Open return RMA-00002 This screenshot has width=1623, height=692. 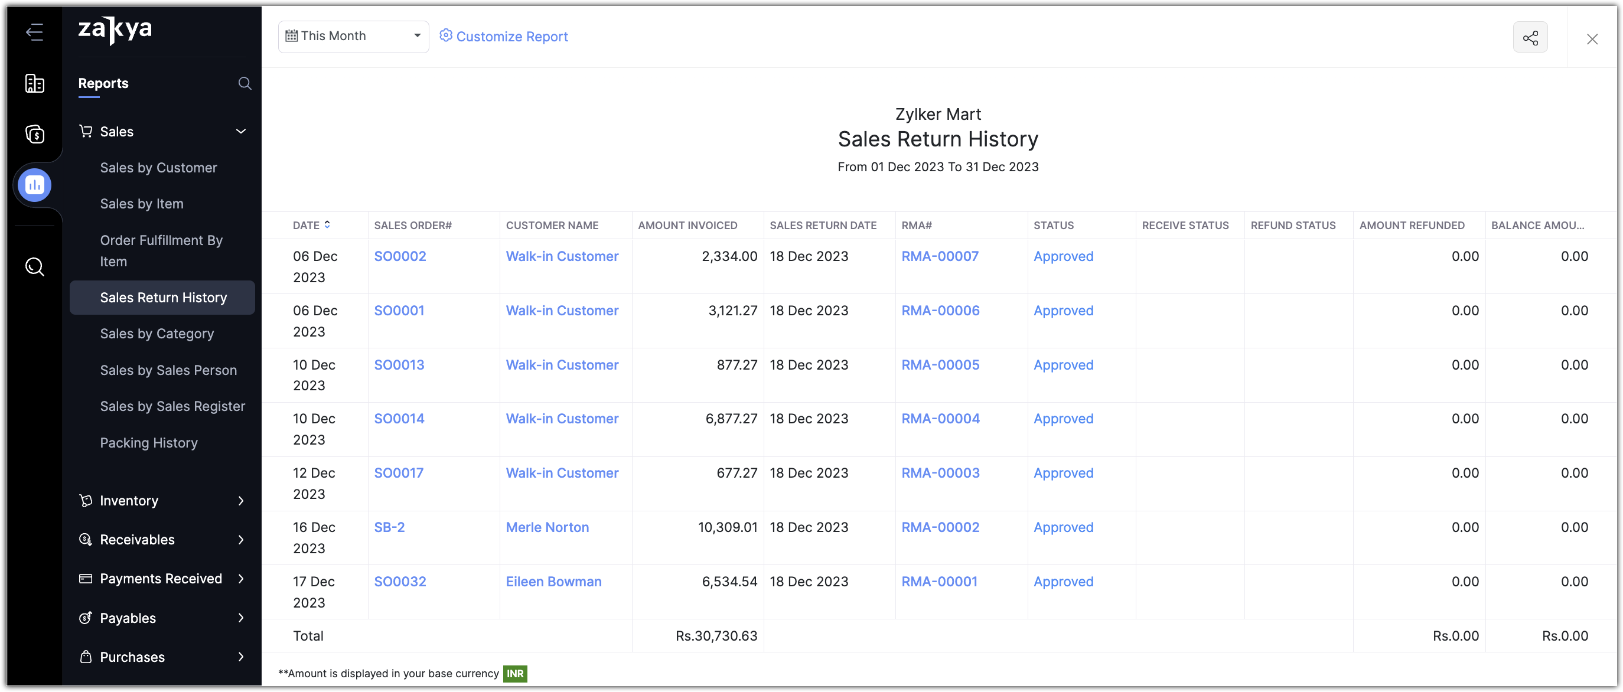941,527
